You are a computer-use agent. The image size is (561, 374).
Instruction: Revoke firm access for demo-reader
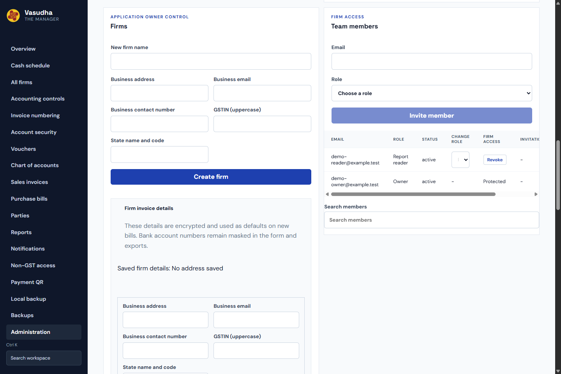[x=495, y=160]
